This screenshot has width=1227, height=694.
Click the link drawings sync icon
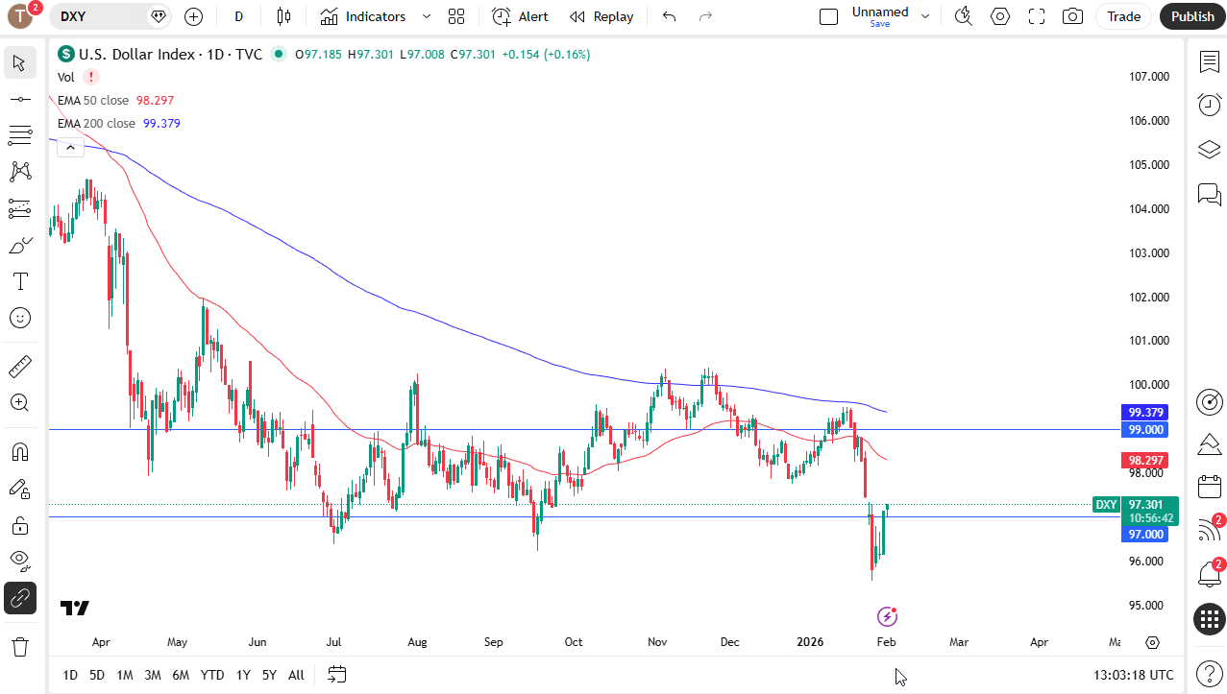[x=20, y=598]
